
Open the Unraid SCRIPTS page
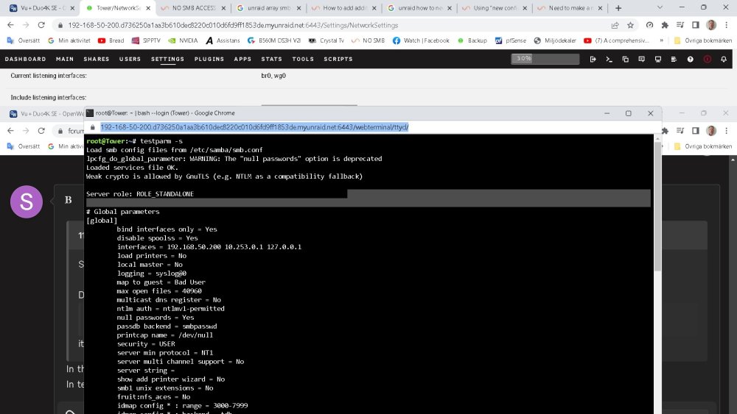click(x=338, y=59)
